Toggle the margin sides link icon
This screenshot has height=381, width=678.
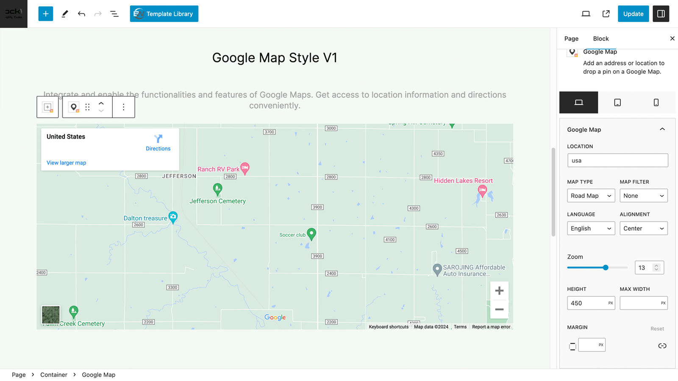pyautogui.click(x=662, y=346)
